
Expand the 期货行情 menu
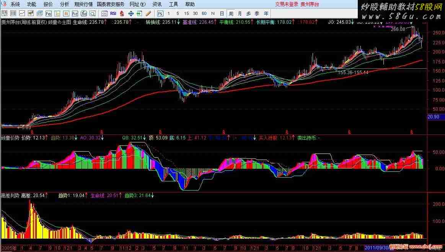pos(83,4)
